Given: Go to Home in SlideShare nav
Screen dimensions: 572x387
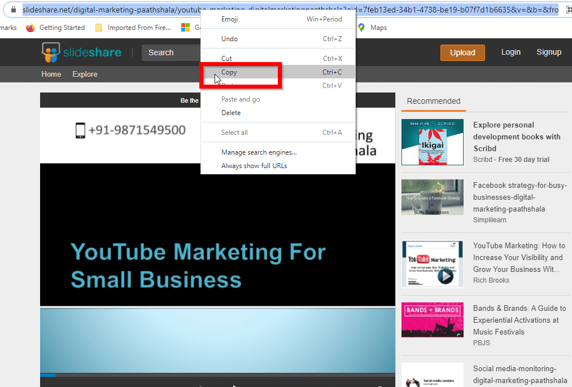Looking at the screenshot, I should pyautogui.click(x=51, y=74).
